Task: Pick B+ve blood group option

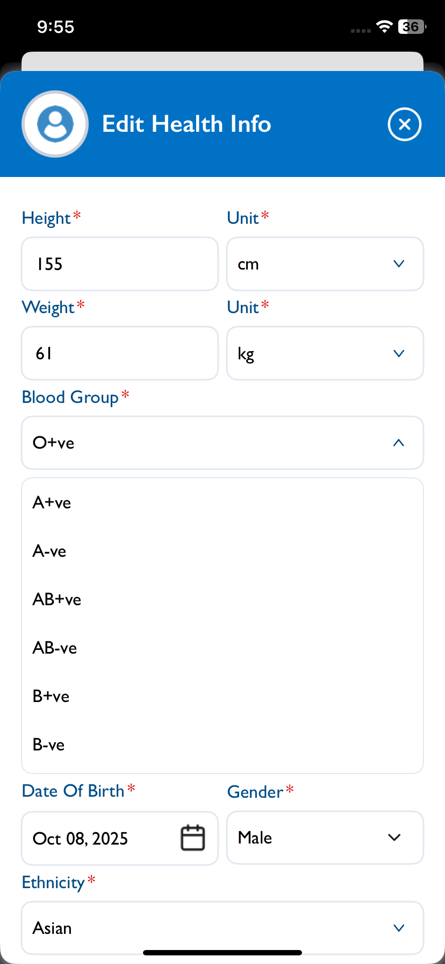Action: (51, 696)
